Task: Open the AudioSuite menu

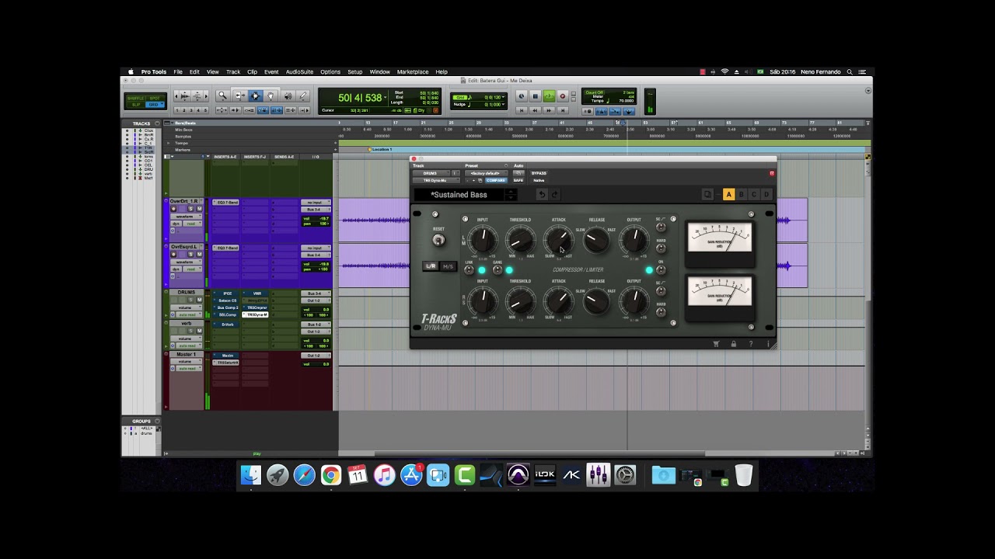Action: tap(299, 72)
